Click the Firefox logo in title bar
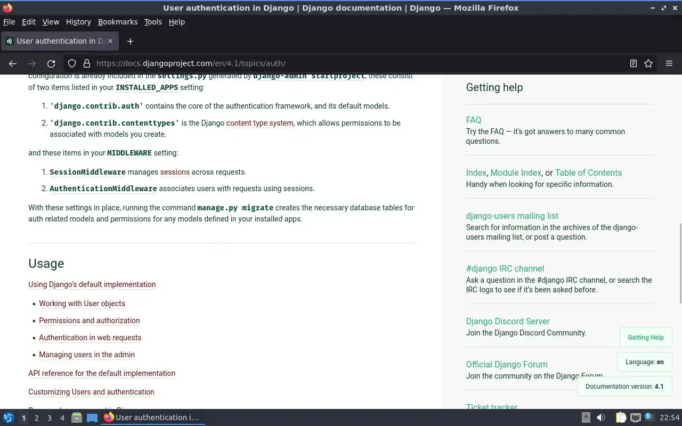This screenshot has width=682, height=426. click(x=7, y=7)
